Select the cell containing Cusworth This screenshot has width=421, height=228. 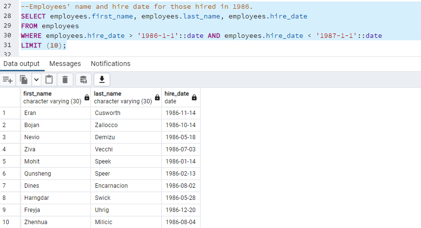[x=126, y=113]
